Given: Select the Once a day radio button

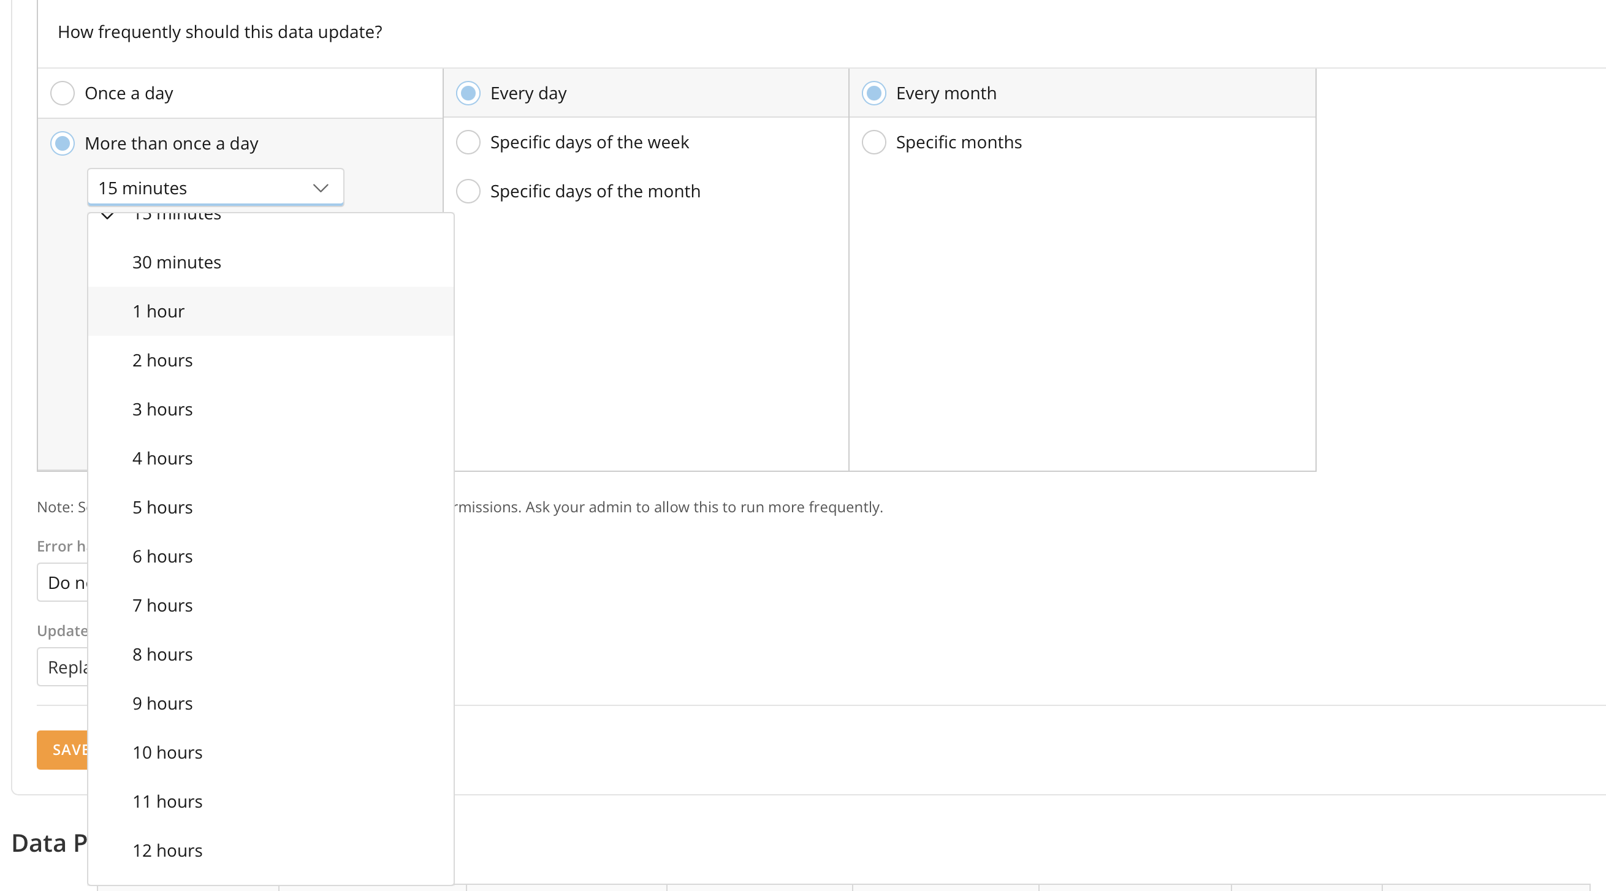Looking at the screenshot, I should pos(63,94).
